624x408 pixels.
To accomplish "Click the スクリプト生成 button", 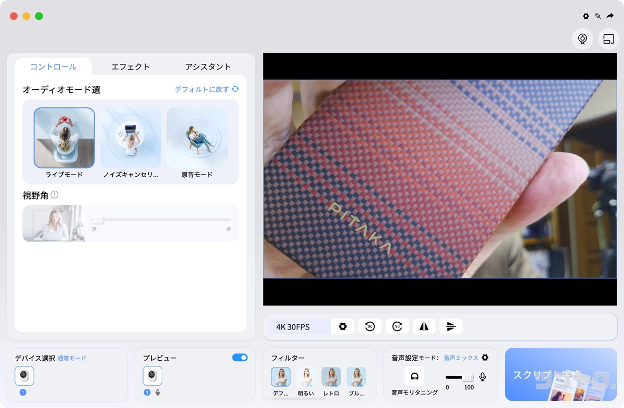I will (561, 375).
